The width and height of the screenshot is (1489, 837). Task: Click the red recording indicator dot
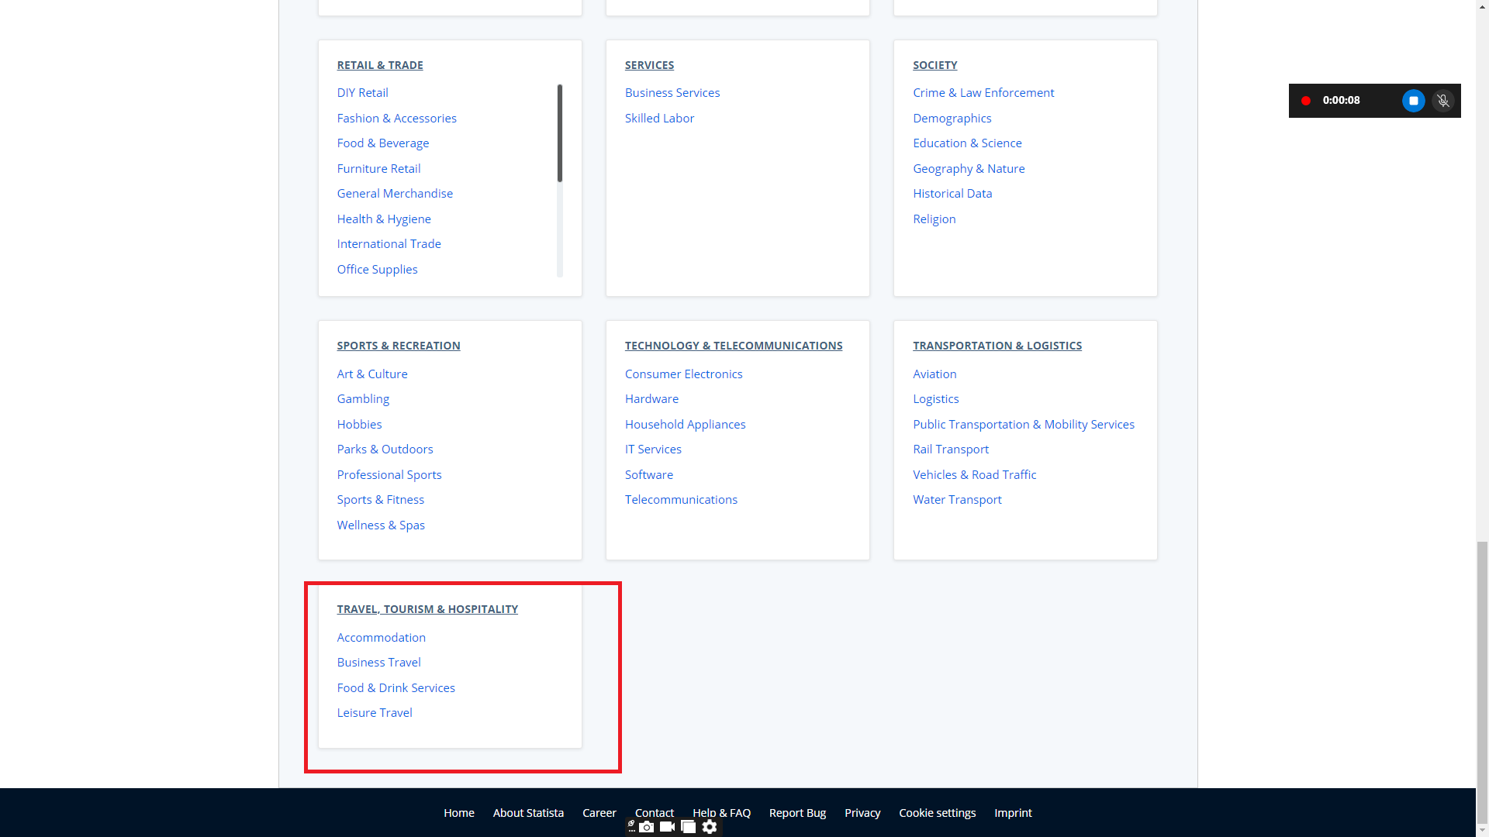pyautogui.click(x=1306, y=101)
